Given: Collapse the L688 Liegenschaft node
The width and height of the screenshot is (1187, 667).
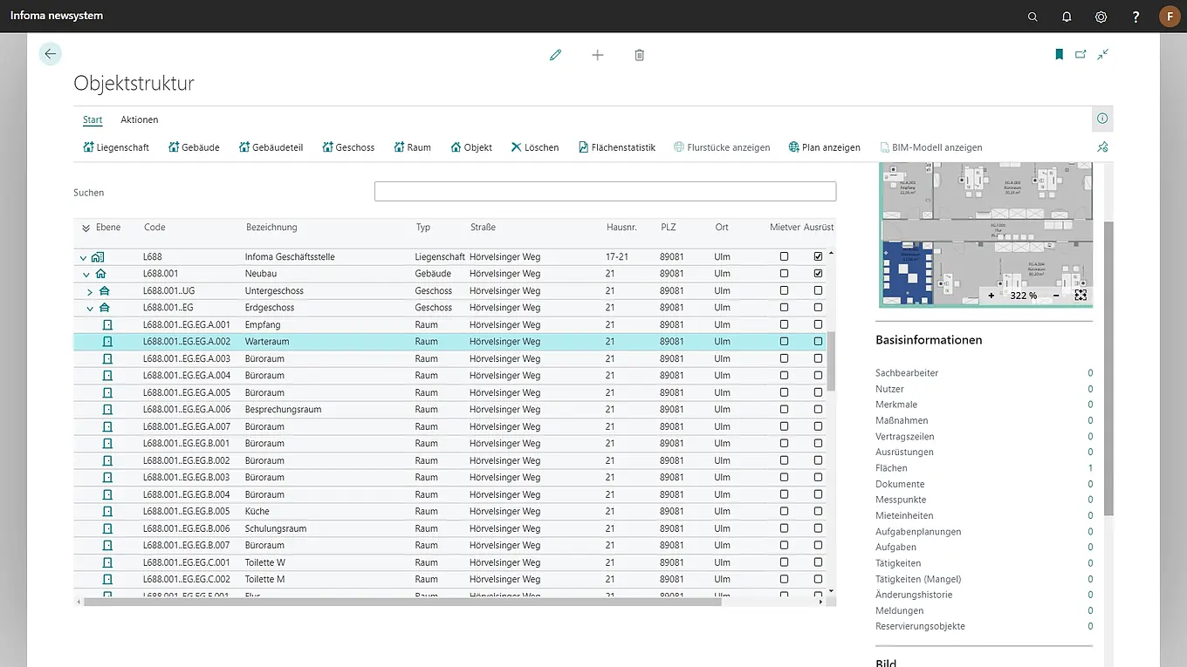Looking at the screenshot, I should click(x=84, y=257).
